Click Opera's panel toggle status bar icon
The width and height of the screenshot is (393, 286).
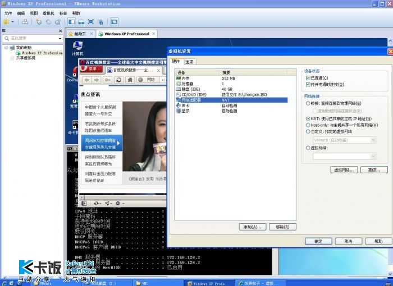[x=84, y=204]
